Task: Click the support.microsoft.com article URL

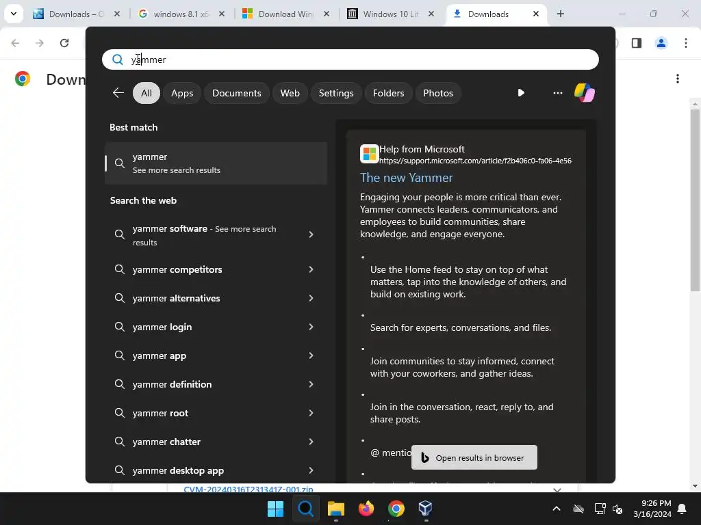Action: pyautogui.click(x=475, y=161)
